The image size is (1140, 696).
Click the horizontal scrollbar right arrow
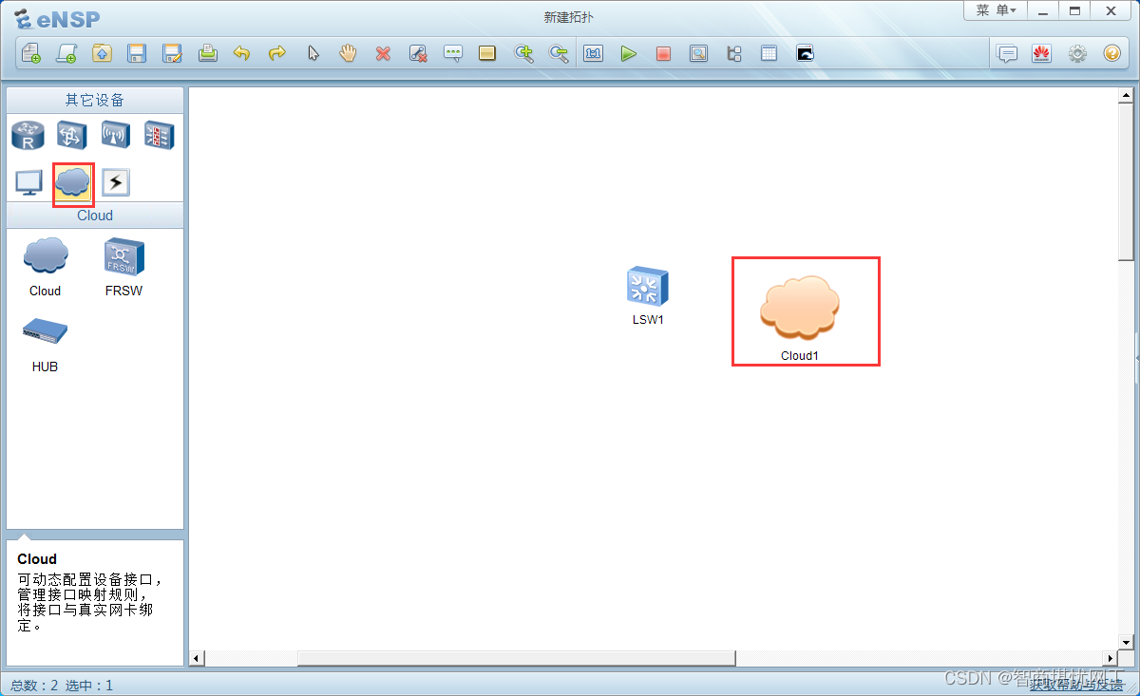click(1110, 658)
